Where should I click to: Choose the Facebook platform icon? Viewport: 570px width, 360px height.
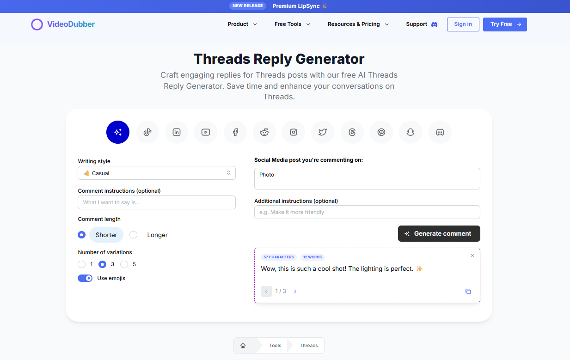coord(235,132)
